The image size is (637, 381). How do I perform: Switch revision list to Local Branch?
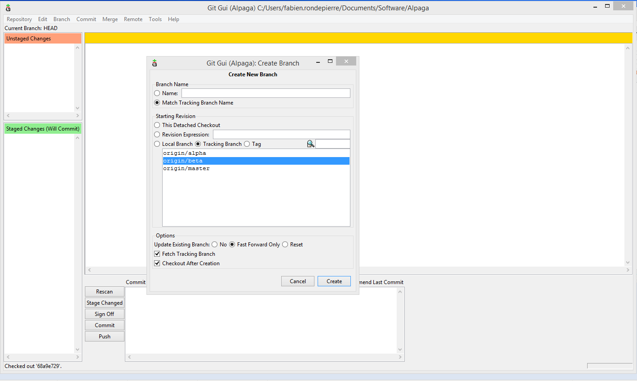click(x=157, y=144)
